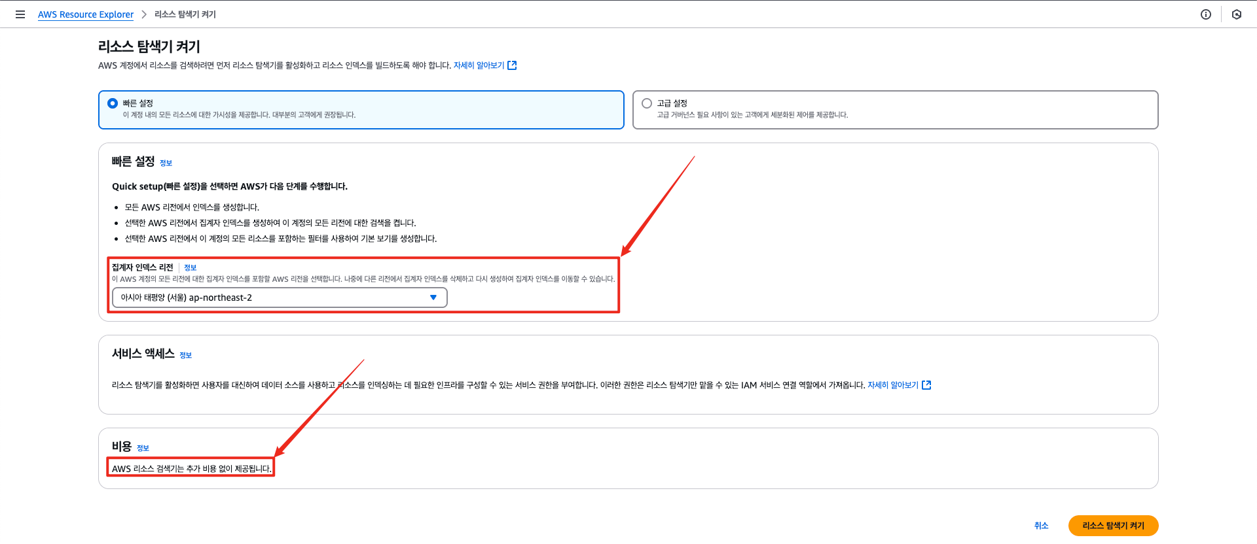Viewport: 1257px width, 544px height.
Task: Click description under 빠른 설정 radio option
Action: pos(239,115)
